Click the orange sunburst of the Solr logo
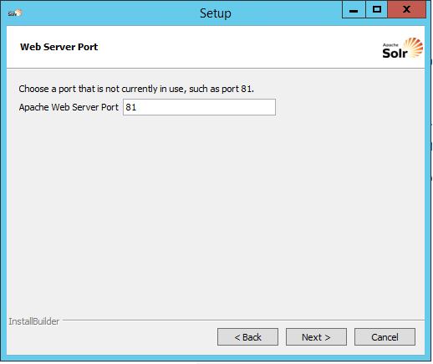This screenshot has width=433, height=364. point(414,47)
